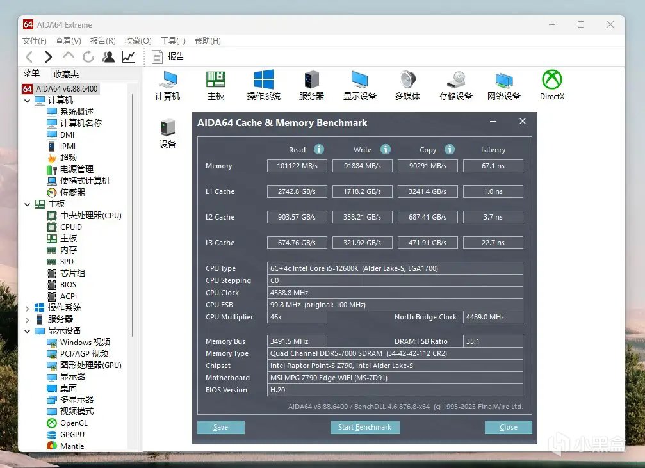Minimize the Cache & Memory Benchmark dialog
This screenshot has width=645, height=468.
click(x=493, y=121)
